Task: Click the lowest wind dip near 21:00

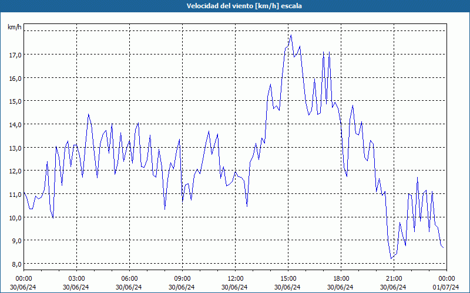Action: [x=391, y=258]
